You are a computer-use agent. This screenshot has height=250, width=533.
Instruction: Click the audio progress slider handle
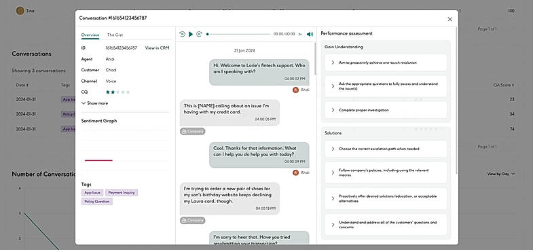[207, 34]
